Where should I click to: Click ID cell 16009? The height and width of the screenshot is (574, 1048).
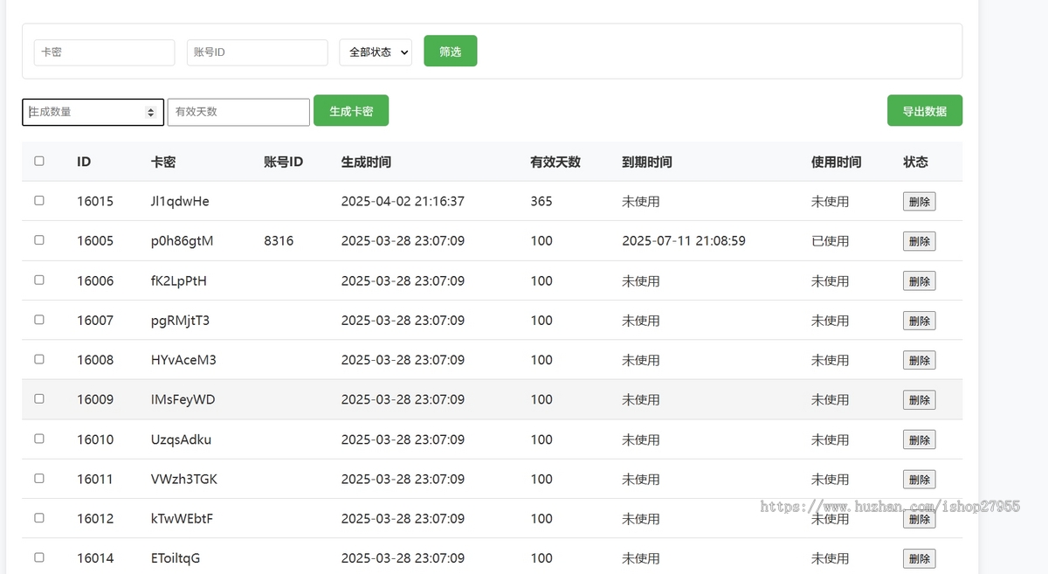point(95,399)
